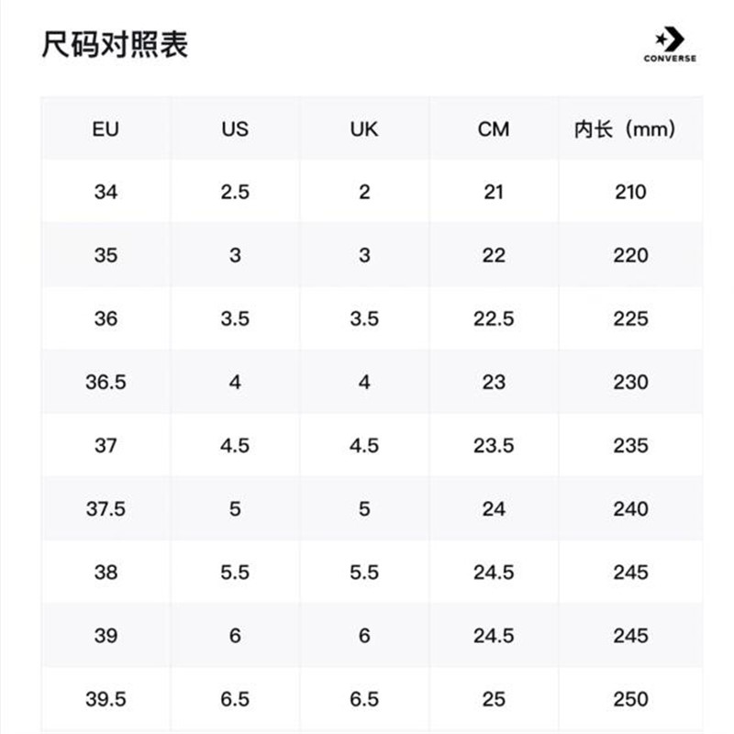
Task: Select the UK column header
Action: tap(364, 129)
